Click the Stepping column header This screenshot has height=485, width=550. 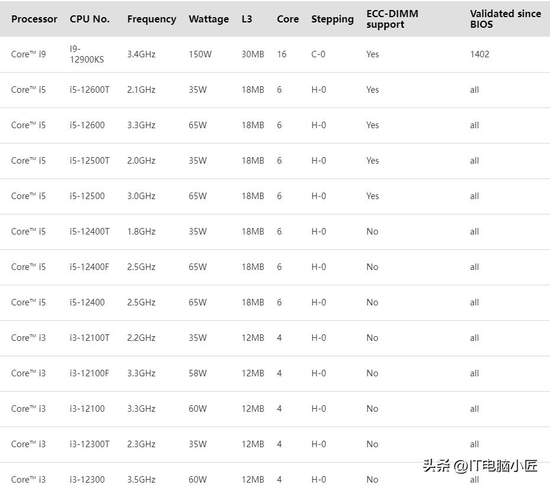(x=332, y=19)
